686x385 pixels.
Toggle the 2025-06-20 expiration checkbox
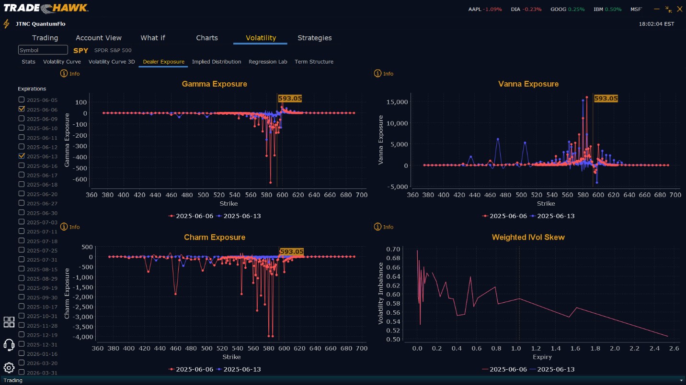click(22, 194)
